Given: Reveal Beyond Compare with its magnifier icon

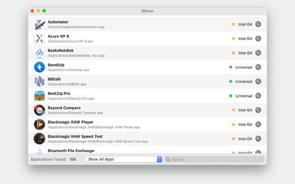Looking at the screenshot, I should coord(258,110).
